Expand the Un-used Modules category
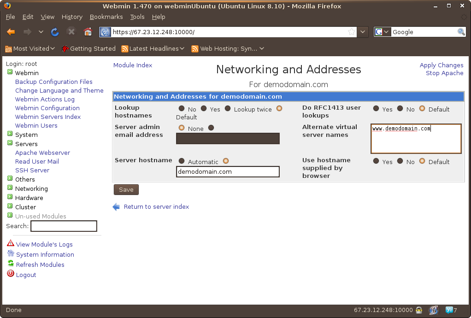The height and width of the screenshot is (318, 471). coord(10,215)
